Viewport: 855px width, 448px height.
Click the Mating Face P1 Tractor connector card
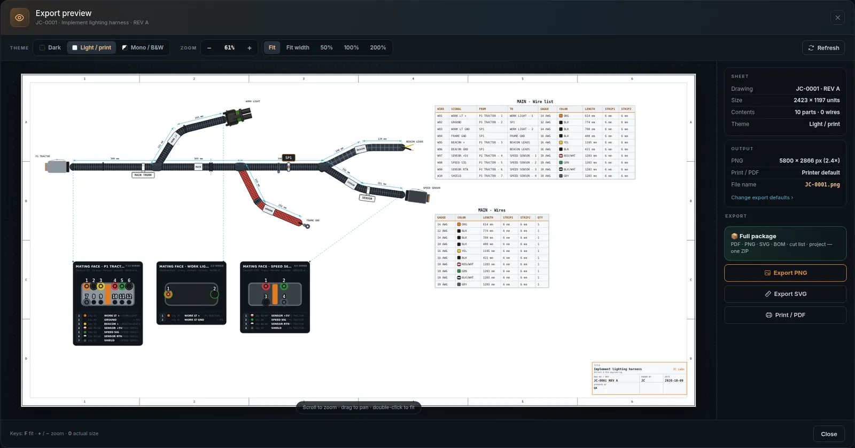click(x=108, y=303)
